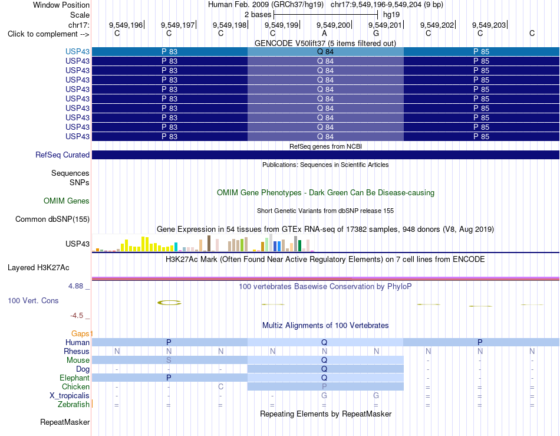This screenshot has width=560, height=436.
Task: Click the large conservation peak glyph in PhyloP track
Action: click(169, 303)
